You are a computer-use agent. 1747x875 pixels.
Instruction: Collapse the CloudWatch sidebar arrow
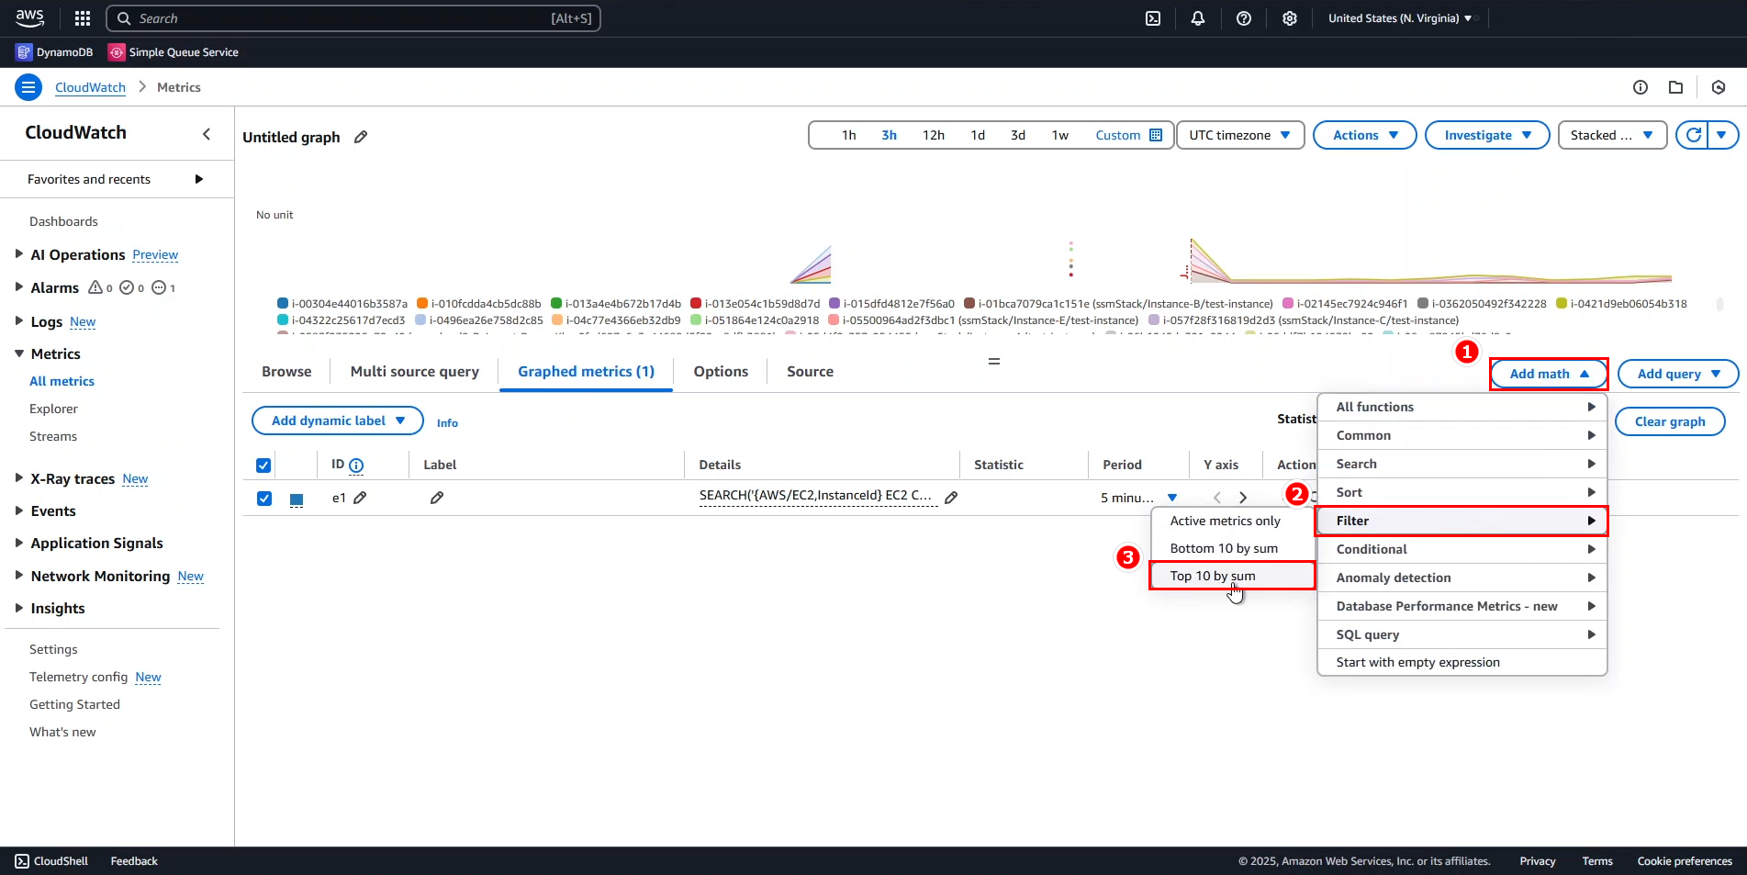click(x=207, y=134)
